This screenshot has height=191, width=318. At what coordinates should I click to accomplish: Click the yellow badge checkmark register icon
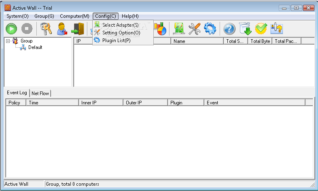pos(261,29)
